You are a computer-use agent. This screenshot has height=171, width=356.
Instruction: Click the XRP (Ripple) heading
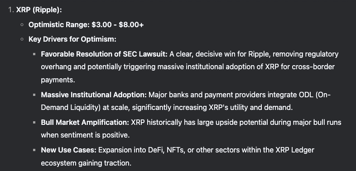tap(39, 10)
